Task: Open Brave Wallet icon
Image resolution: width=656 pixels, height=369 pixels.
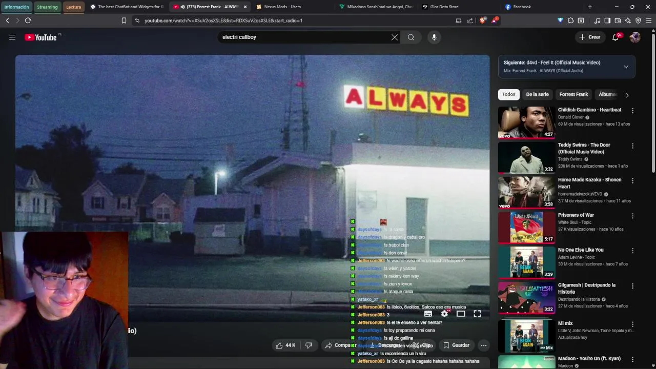Action: [618, 20]
